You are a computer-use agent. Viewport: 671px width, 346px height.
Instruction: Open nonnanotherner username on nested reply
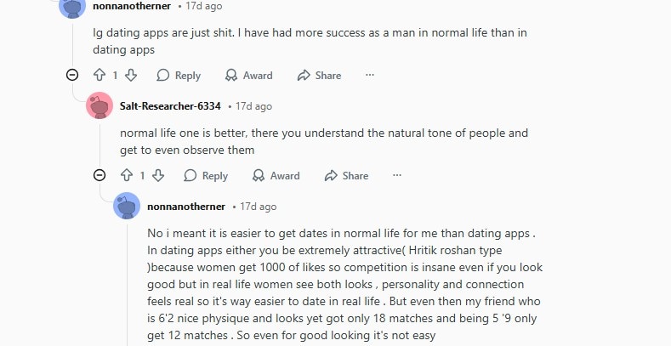(x=186, y=207)
